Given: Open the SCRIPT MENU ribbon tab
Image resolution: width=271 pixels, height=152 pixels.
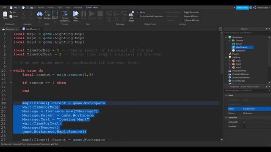Looking at the screenshot, I should pyautogui.click(x=92, y=8).
